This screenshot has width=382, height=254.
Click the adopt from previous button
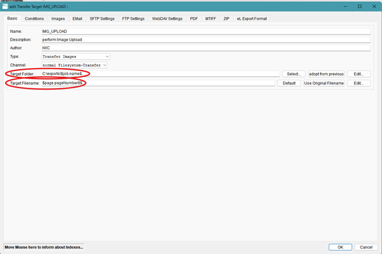[326, 74]
